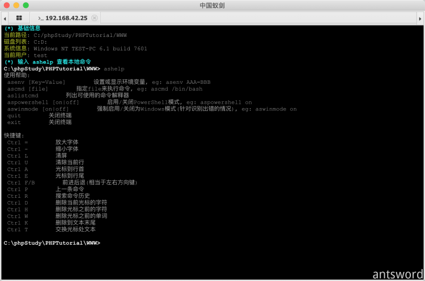Screen dimensions: 425x281
Task: Click the aswinmode [on|off] entry
Action: (38, 109)
